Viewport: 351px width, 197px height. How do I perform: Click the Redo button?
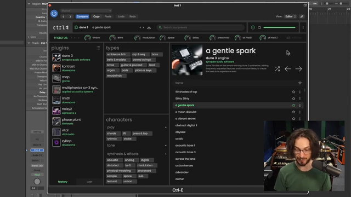[x=133, y=16]
